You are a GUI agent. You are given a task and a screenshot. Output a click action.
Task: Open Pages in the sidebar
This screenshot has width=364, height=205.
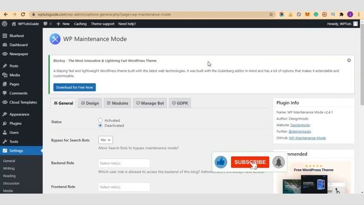(x=21, y=84)
